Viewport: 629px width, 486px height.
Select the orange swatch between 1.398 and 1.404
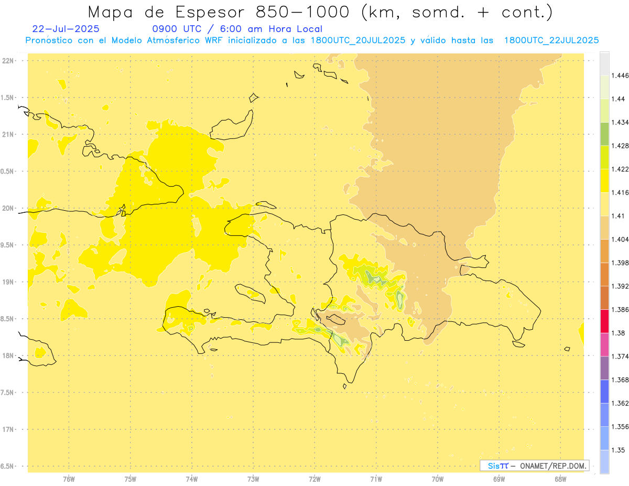click(604, 251)
